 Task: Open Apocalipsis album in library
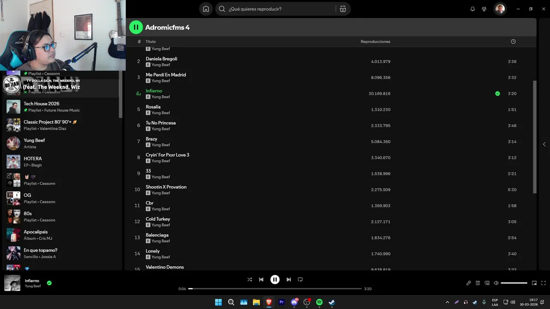[62, 235]
